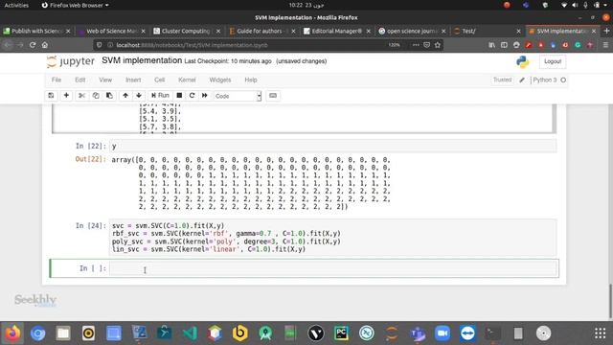The image size is (613, 345).
Task: Open the clock and calendar in top bar
Action: 306,5
